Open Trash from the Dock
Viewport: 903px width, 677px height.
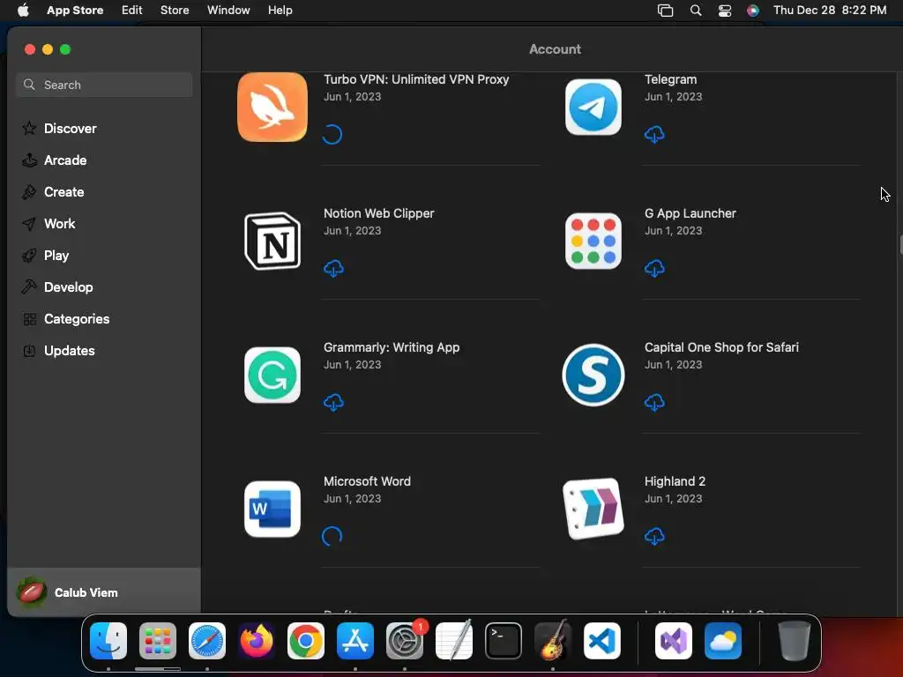tap(795, 641)
